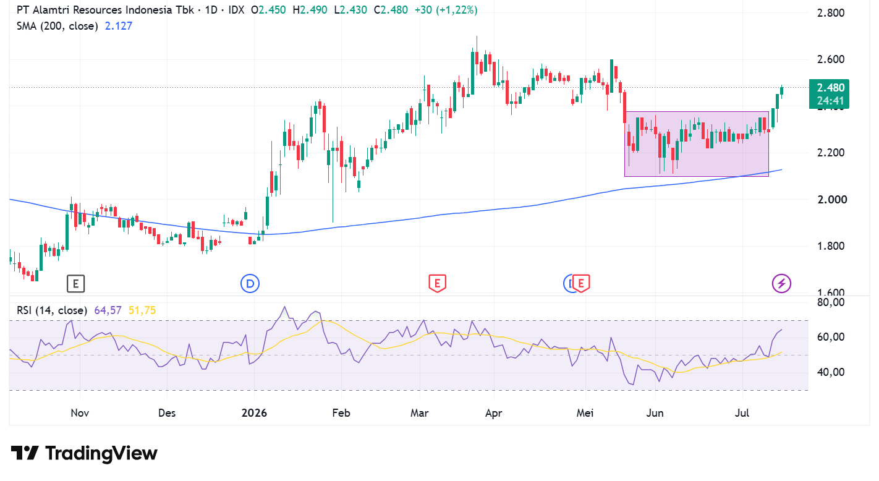Screen dimensions: 879x481
Task: Click the red May earnings E flag
Action: pyautogui.click(x=581, y=283)
